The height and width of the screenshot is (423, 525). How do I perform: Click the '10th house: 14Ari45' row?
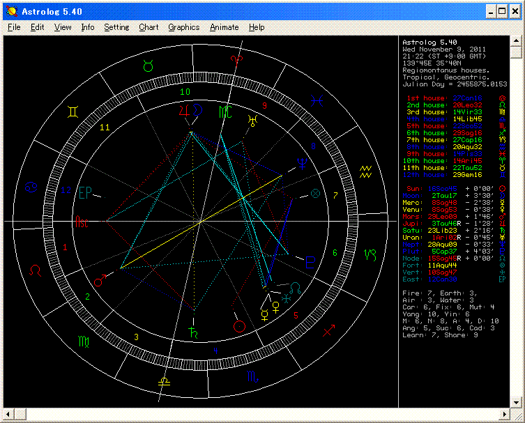[454, 161]
